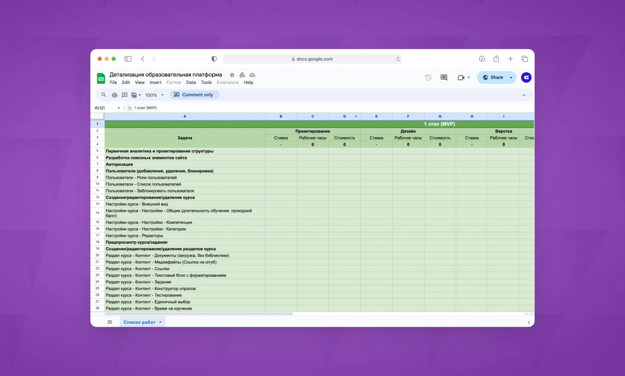The width and height of the screenshot is (625, 376).
Task: Expand the Share button dropdown arrow
Action: [511, 77]
